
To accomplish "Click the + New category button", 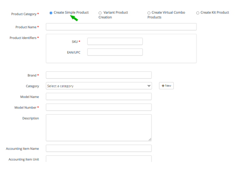I will point(166,86).
